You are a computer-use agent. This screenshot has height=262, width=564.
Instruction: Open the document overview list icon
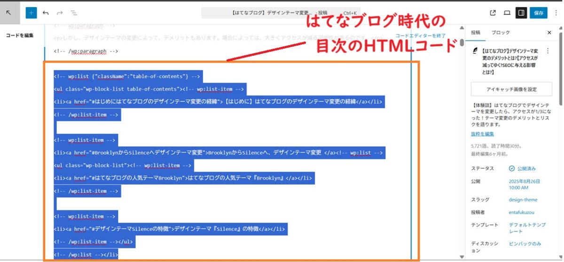(x=74, y=13)
